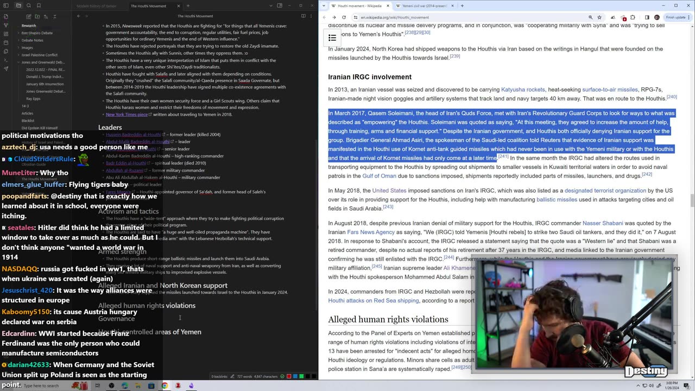
Task: Open the Wikipedia table of contents button
Action: (332, 37)
